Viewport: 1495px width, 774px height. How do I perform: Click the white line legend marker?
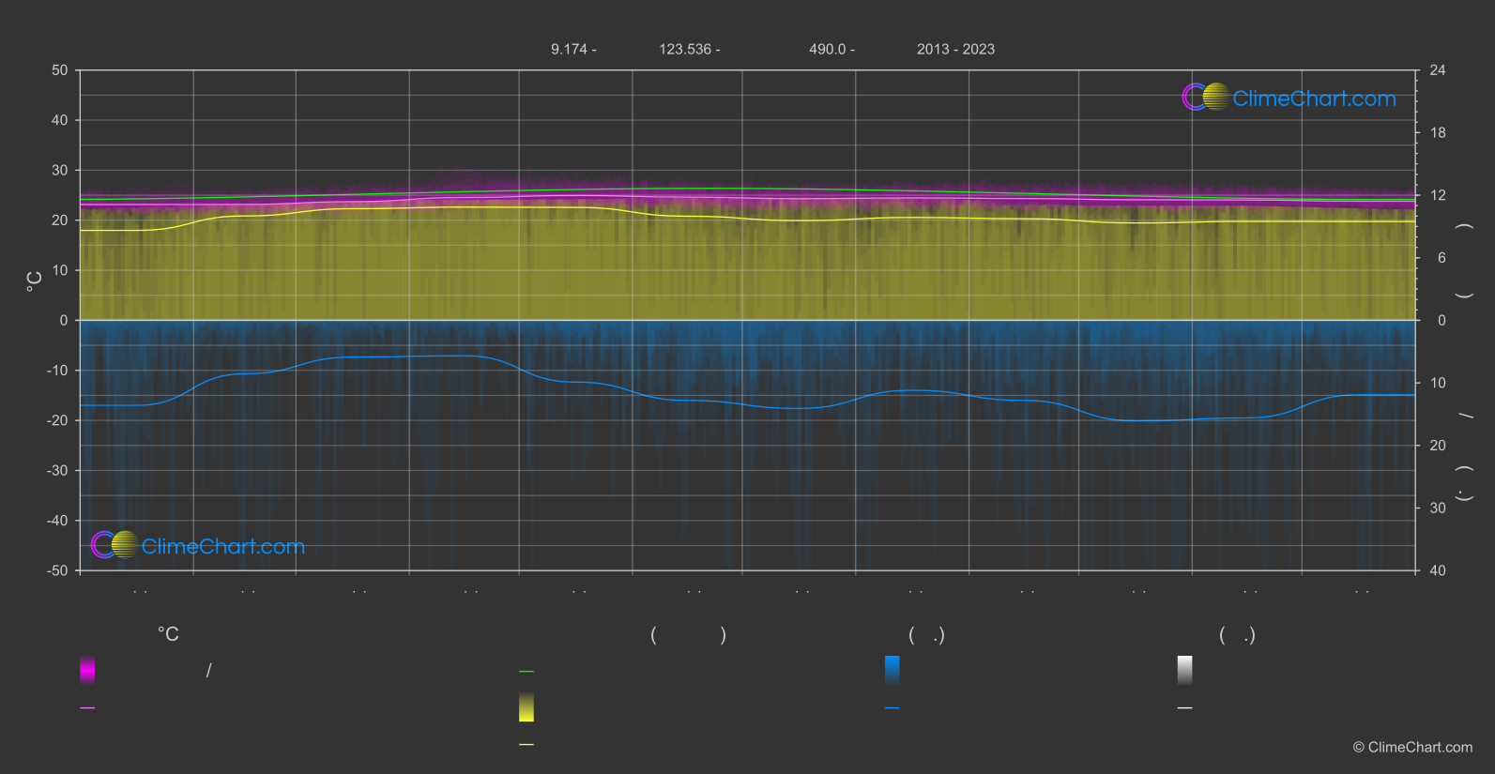click(x=1185, y=708)
